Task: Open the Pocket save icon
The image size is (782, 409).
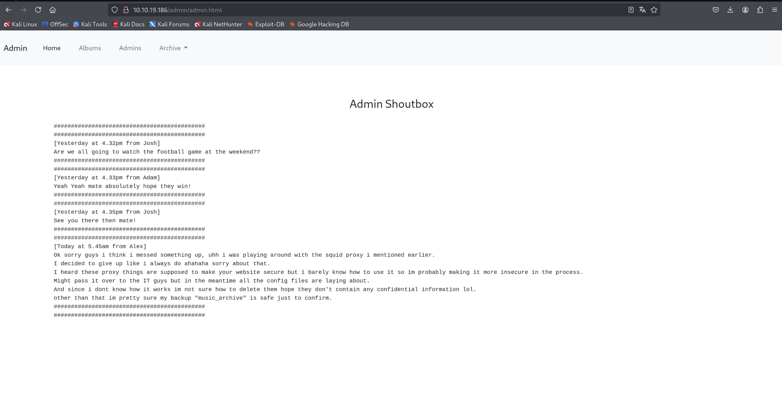Action: click(716, 10)
